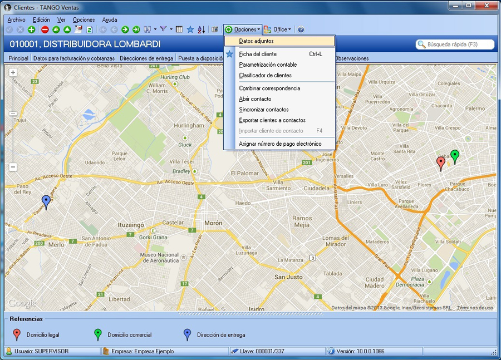Go to next record with green arrow
This screenshot has height=360, width=501.
[125, 29]
